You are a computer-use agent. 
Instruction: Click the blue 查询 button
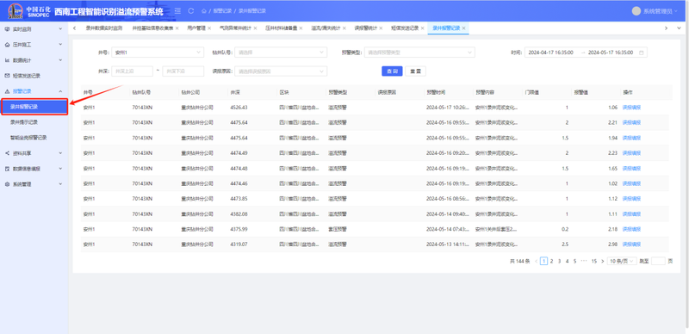pyautogui.click(x=392, y=71)
